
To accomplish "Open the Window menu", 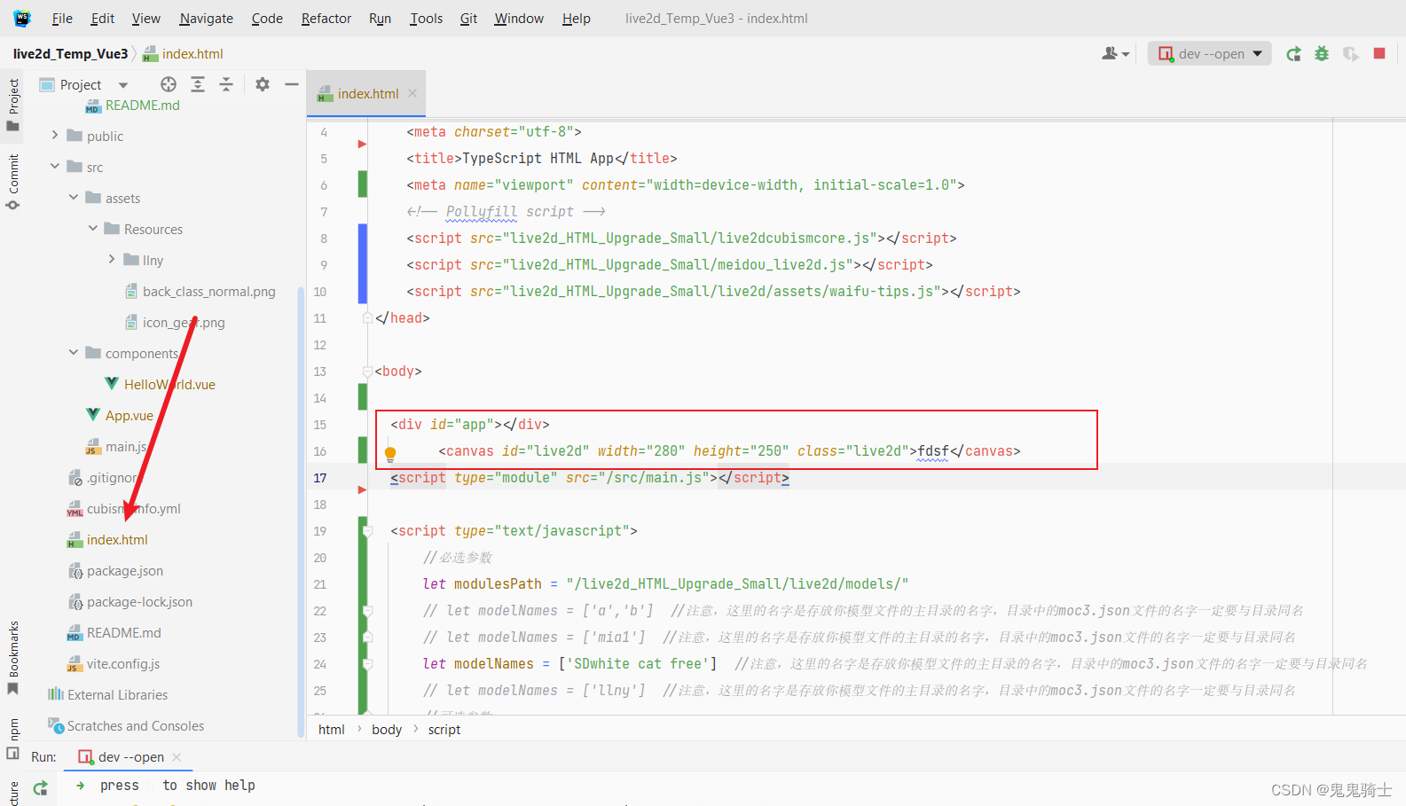I will (x=519, y=18).
